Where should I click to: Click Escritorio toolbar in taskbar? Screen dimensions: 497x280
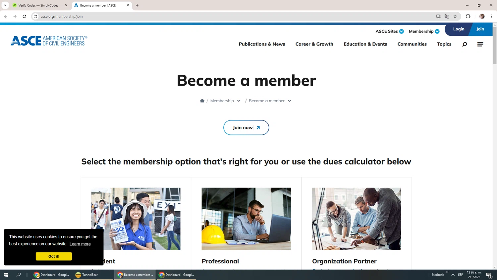438,275
